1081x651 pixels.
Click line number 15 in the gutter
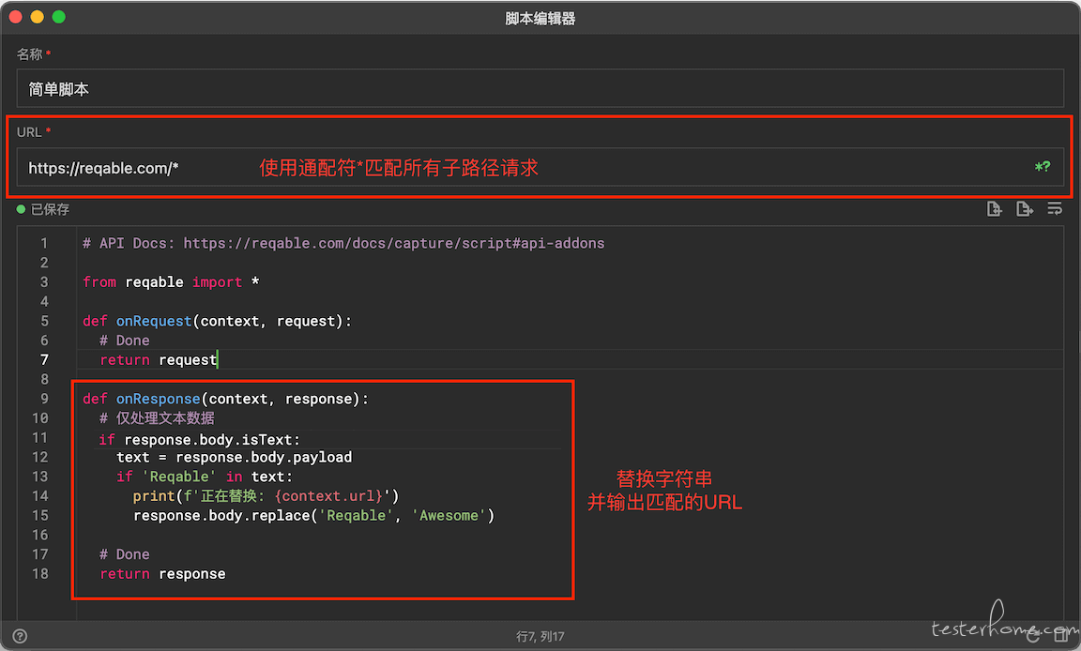[40, 515]
